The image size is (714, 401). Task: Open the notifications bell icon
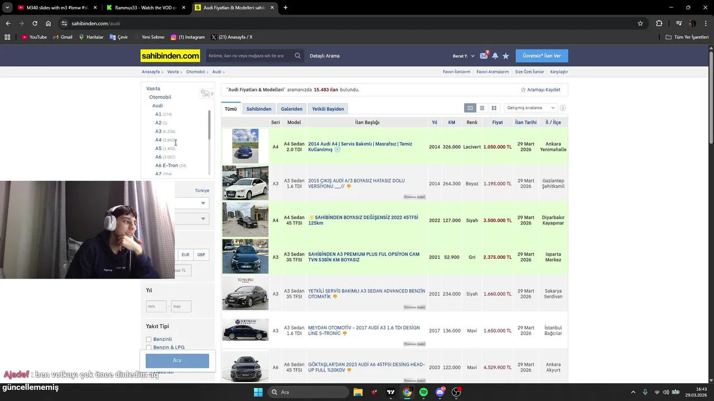[495, 56]
